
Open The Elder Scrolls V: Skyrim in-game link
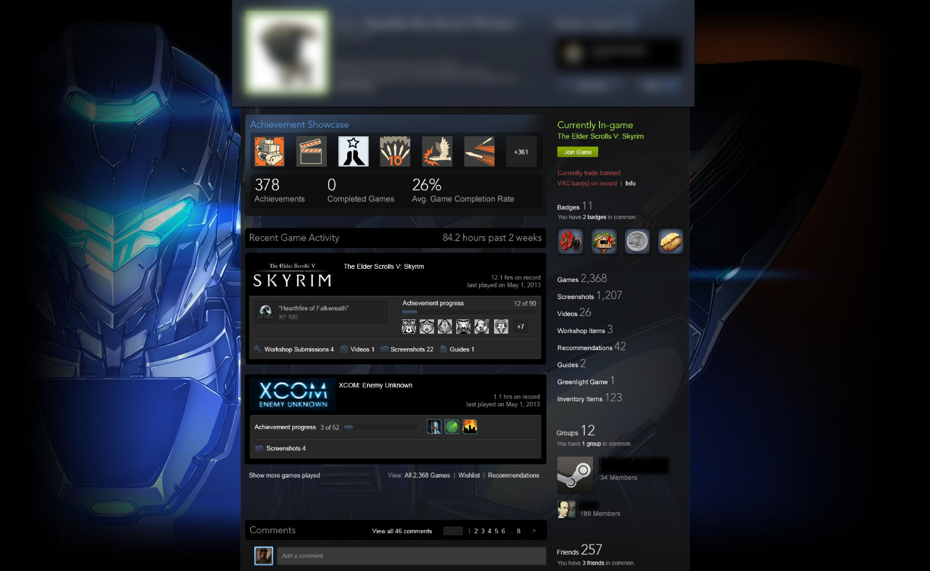[x=601, y=136]
